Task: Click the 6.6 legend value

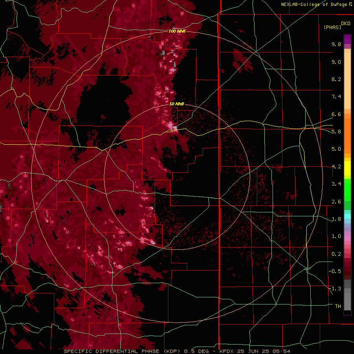Action: coord(336,114)
